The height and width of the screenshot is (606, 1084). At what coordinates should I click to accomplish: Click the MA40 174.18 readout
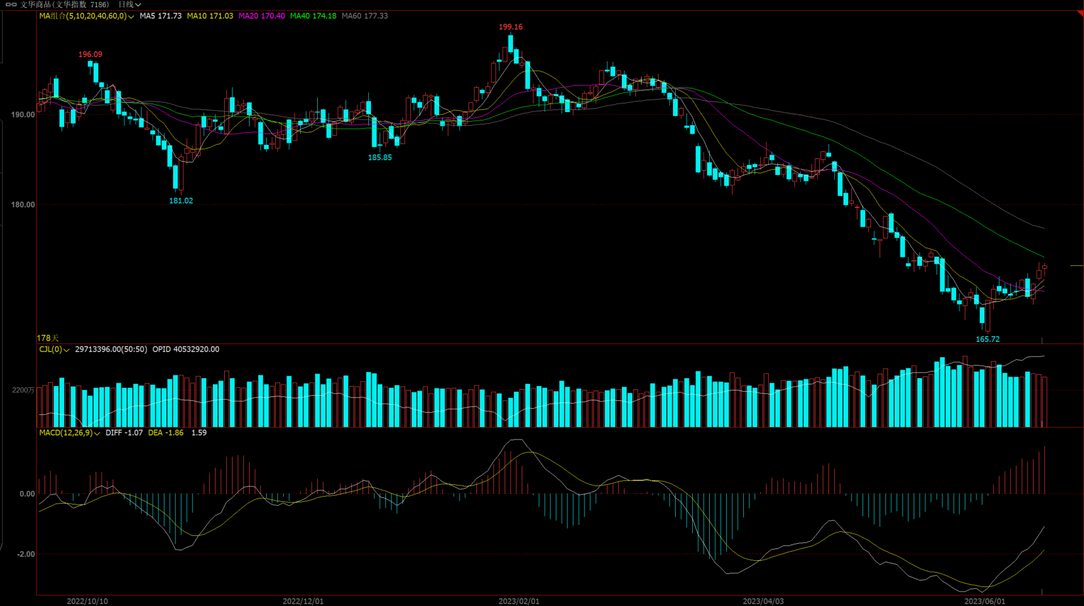[x=313, y=16]
